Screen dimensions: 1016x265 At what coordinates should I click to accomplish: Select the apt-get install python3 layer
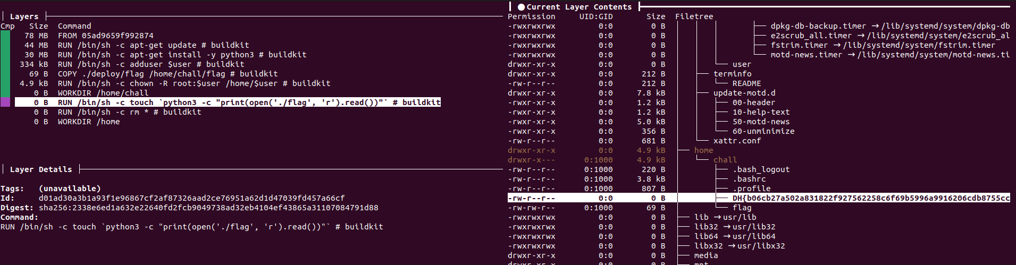pyautogui.click(x=182, y=55)
